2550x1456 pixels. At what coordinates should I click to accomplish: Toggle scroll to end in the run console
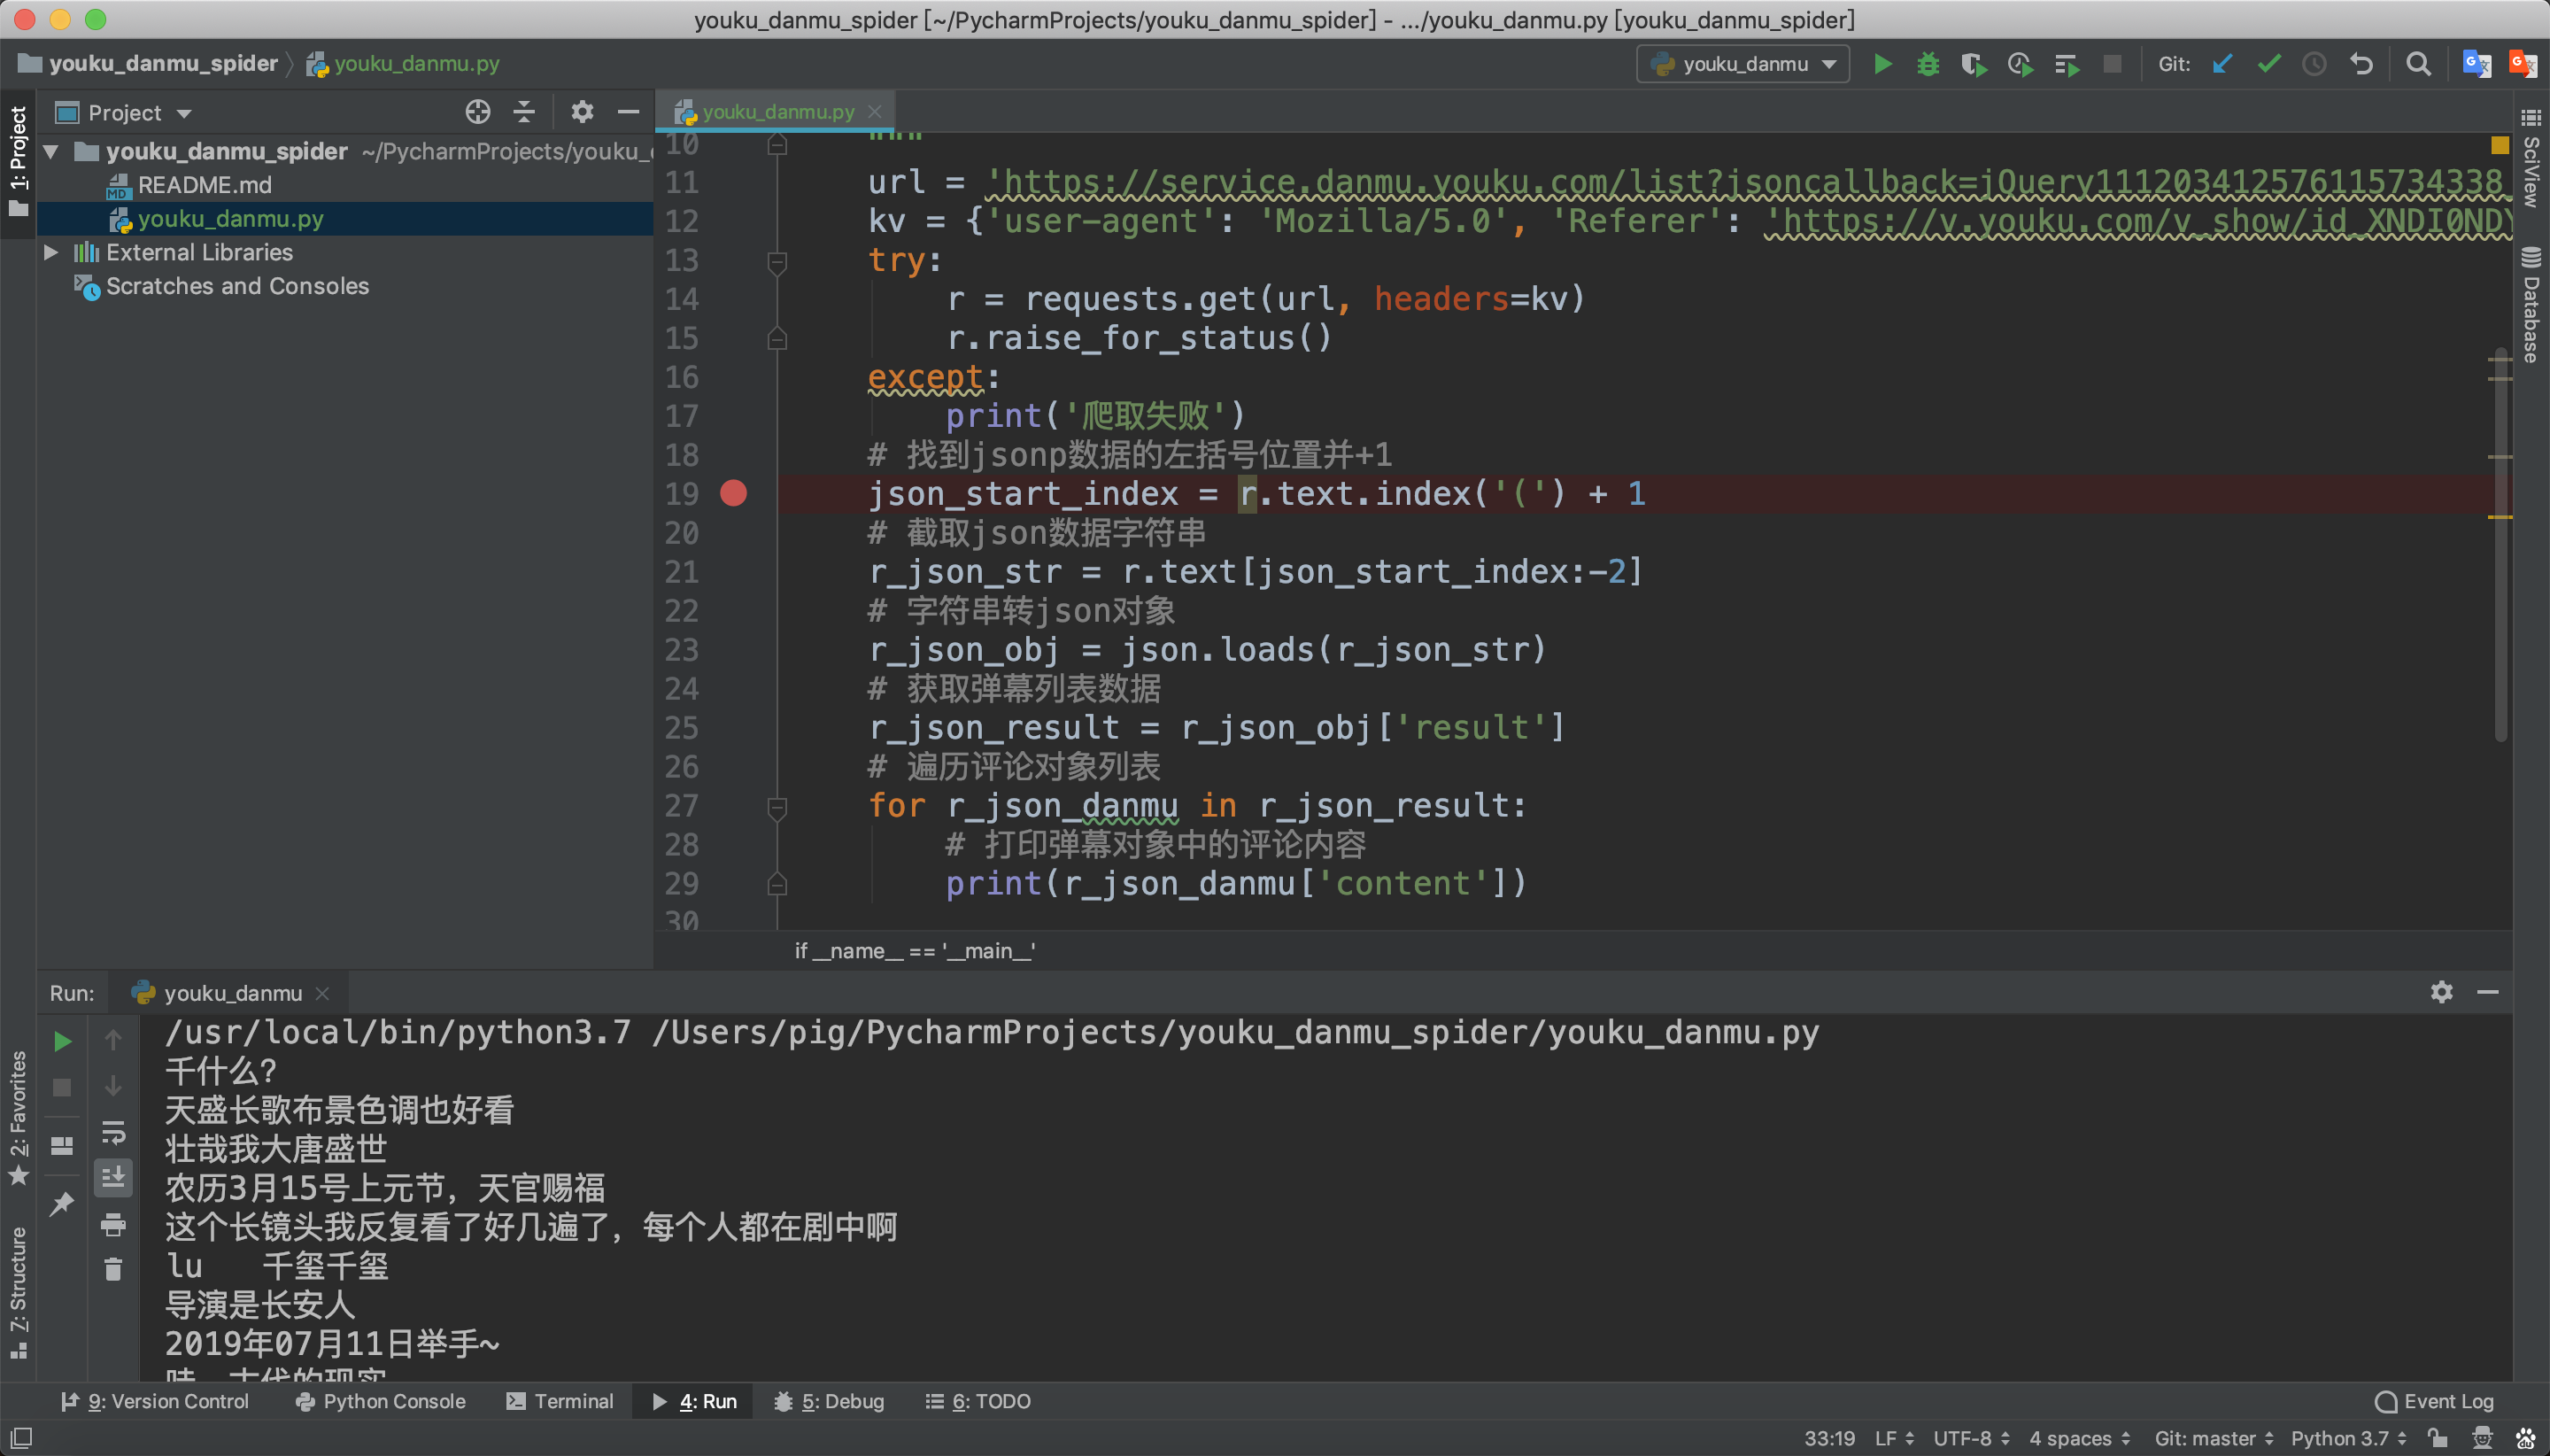[113, 1177]
